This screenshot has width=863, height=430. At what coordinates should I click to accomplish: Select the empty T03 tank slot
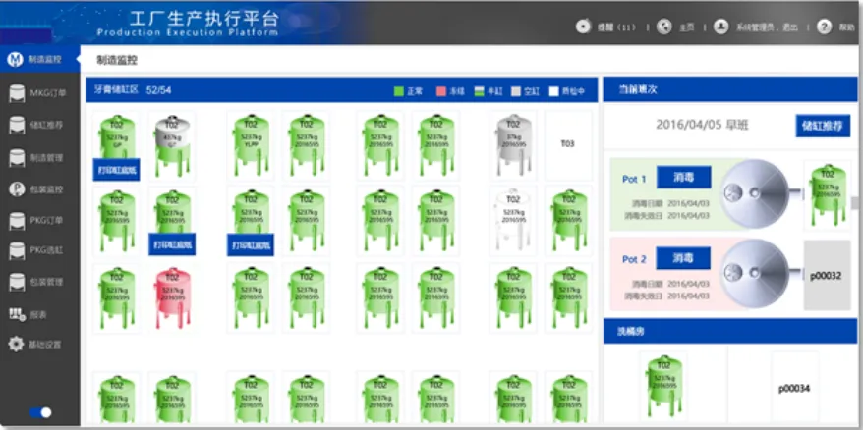567,143
